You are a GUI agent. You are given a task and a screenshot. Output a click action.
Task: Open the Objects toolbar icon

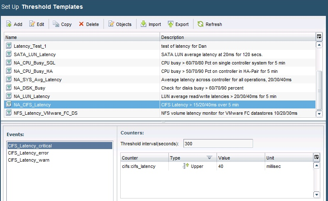pos(111,24)
